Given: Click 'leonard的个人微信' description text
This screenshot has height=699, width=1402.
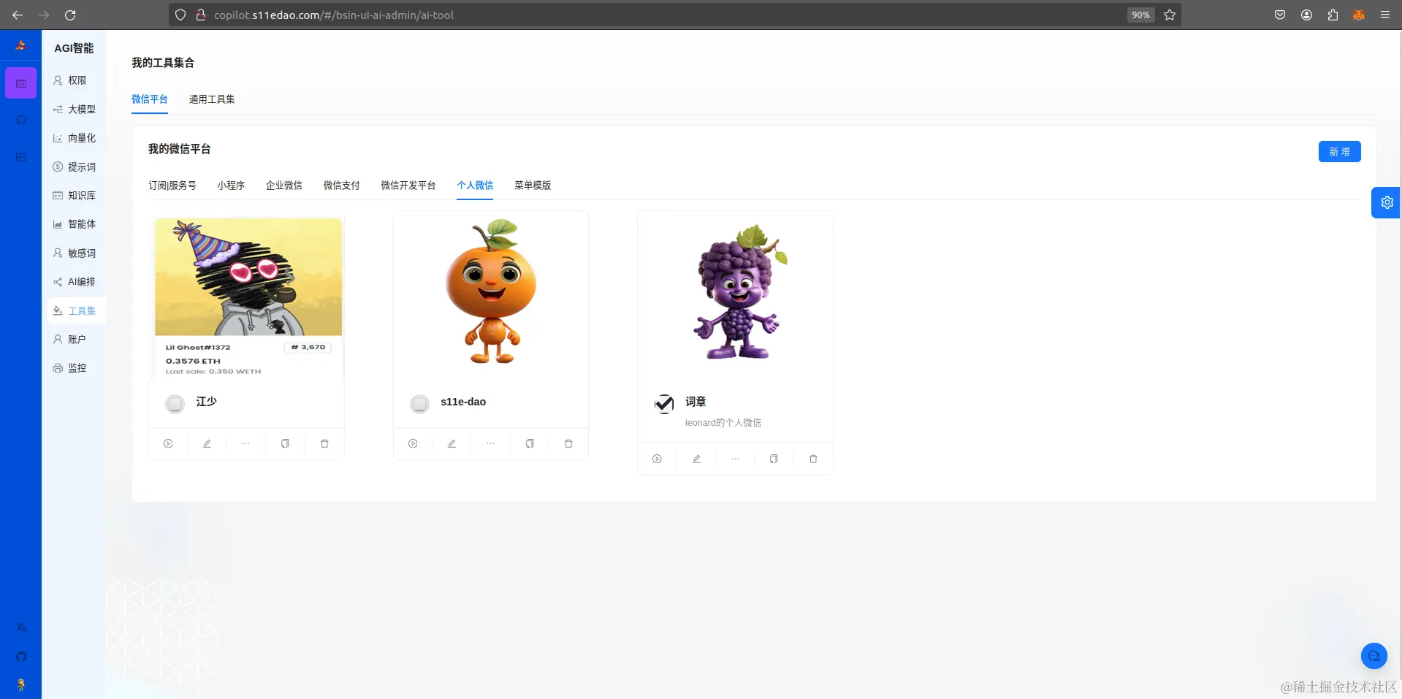Looking at the screenshot, I should point(723,423).
